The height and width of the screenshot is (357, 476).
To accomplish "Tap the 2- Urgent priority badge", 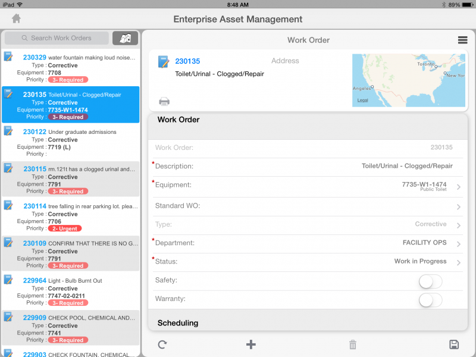I will (65, 228).
